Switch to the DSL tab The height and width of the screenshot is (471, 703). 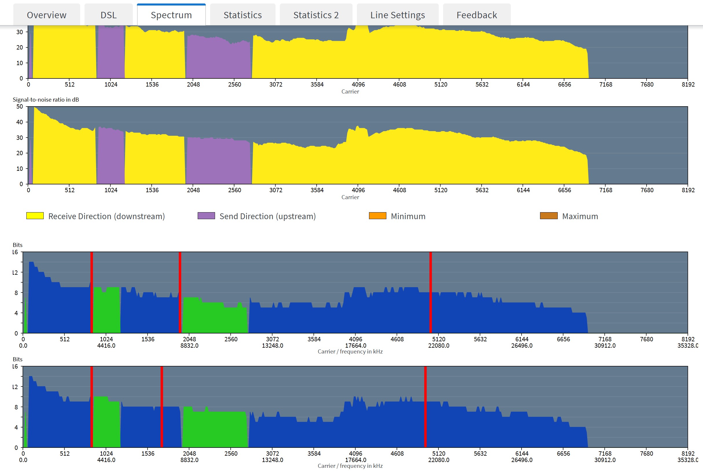click(x=109, y=15)
